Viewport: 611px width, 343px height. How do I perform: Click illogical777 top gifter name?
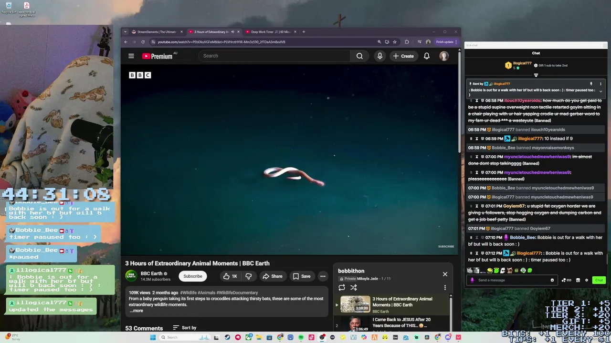point(522,63)
